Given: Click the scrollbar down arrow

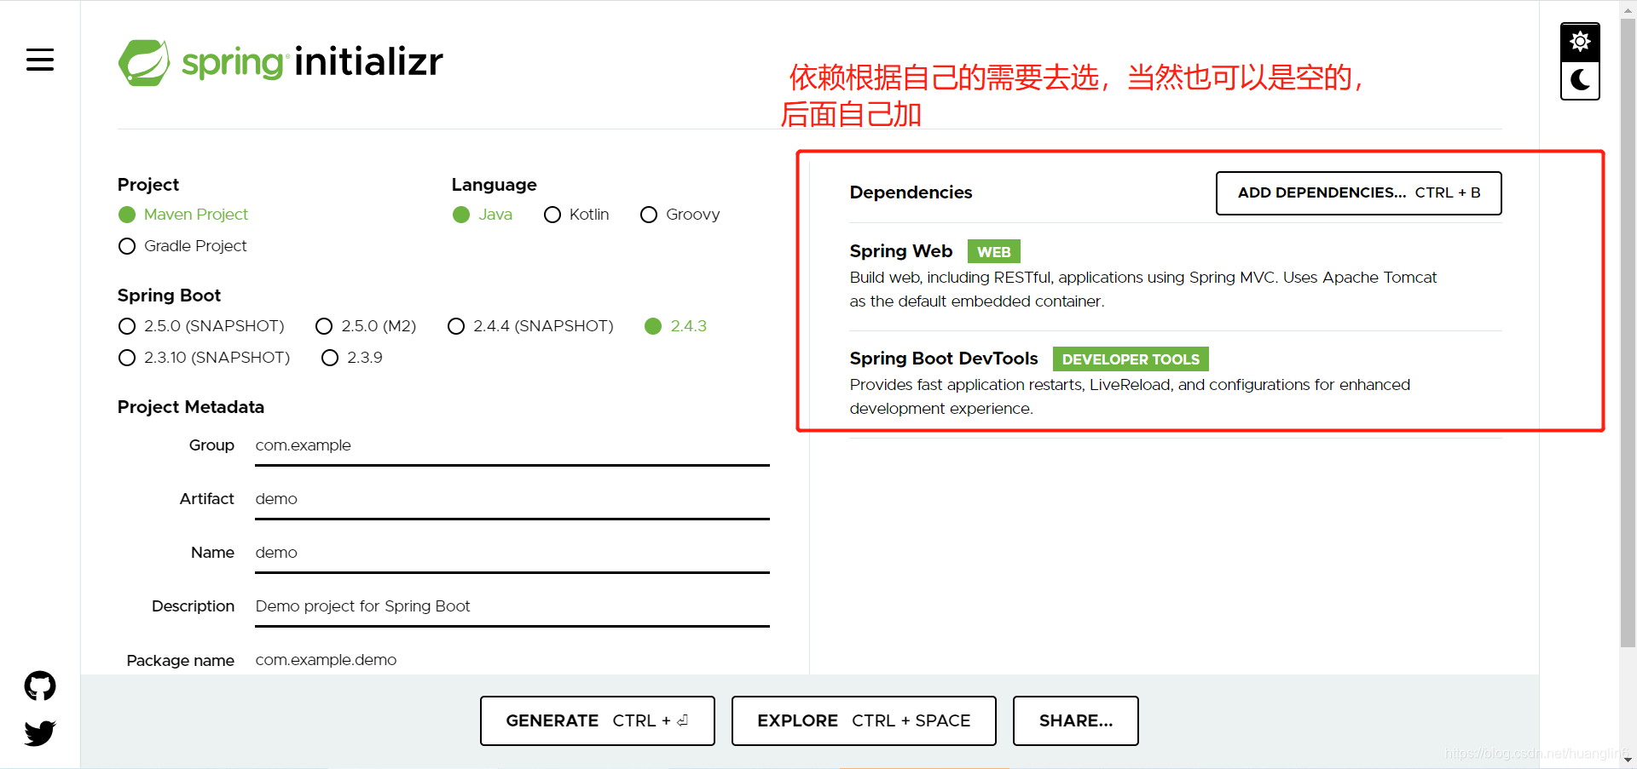Looking at the screenshot, I should [x=1628, y=760].
